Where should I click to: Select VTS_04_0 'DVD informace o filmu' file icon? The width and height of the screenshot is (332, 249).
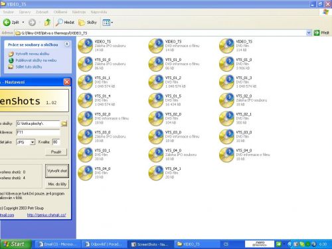click(226, 155)
